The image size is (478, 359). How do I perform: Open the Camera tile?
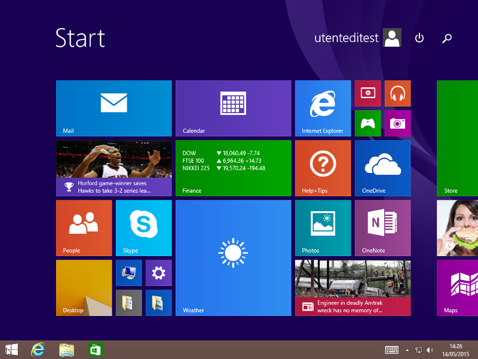[x=398, y=123]
